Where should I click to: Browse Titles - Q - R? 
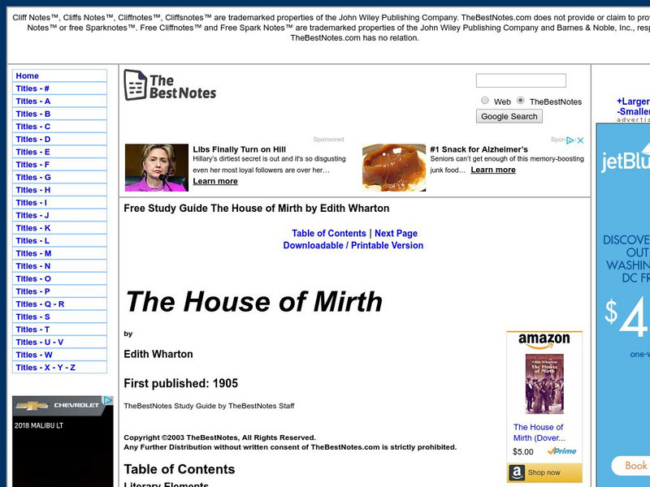point(59,304)
